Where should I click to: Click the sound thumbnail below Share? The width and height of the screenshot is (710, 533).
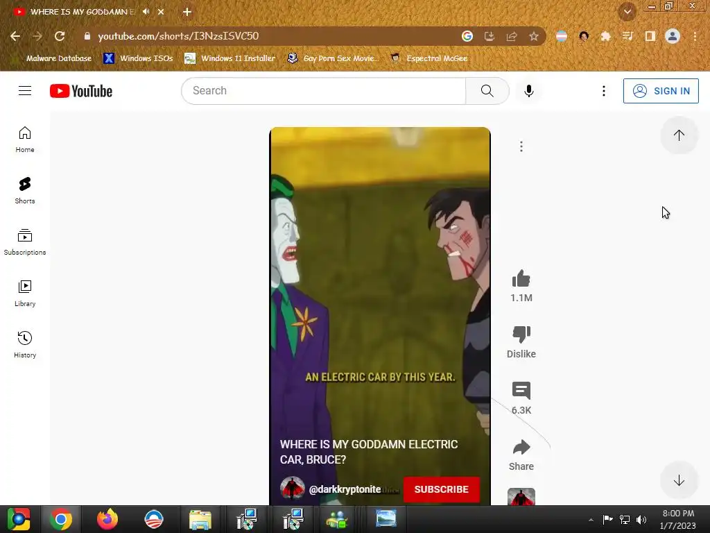pos(521,497)
